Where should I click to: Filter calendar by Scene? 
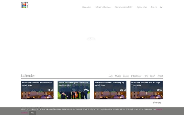click(126, 76)
